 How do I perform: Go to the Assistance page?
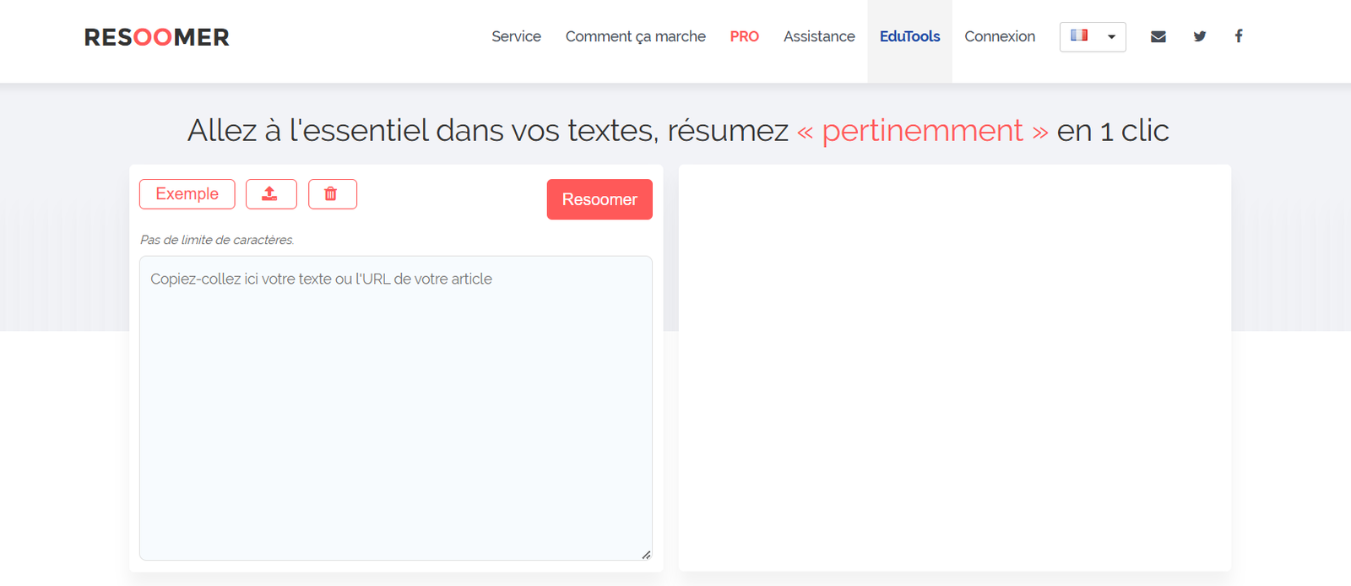[818, 36]
